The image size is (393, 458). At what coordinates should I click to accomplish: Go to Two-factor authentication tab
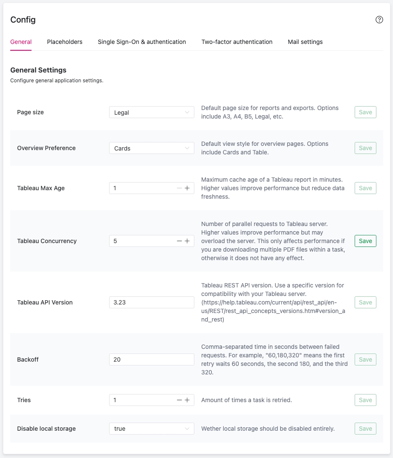click(x=237, y=42)
